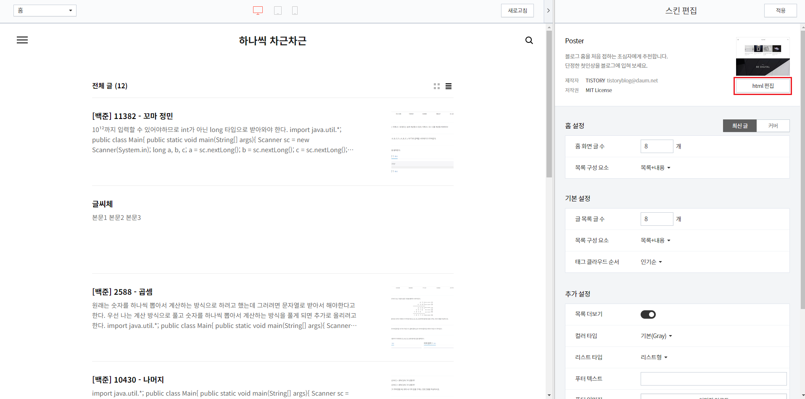Click the 새로고침 button
805x399 pixels.
click(x=517, y=11)
